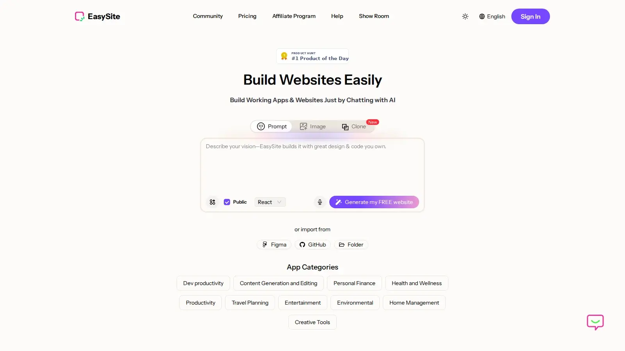The width and height of the screenshot is (625, 351).
Task: Click the Product Hunt badge icon
Action: pos(284,55)
